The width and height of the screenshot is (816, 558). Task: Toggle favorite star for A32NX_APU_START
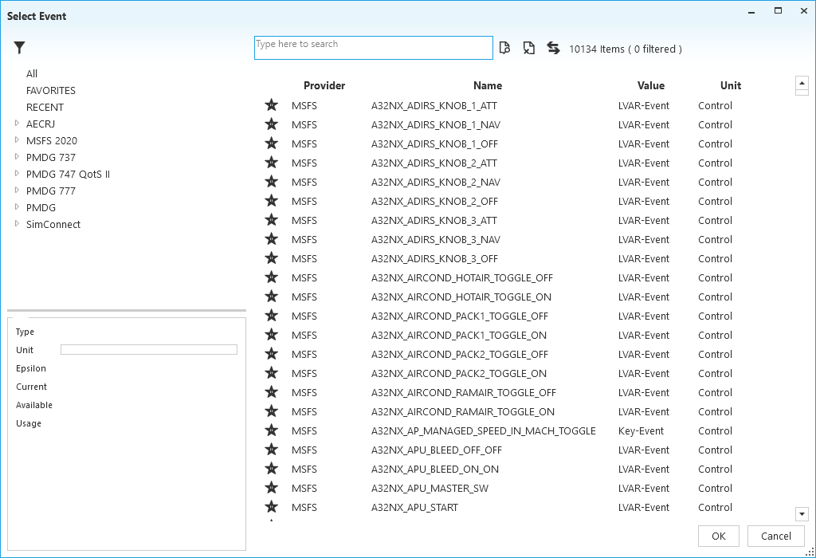coord(272,507)
